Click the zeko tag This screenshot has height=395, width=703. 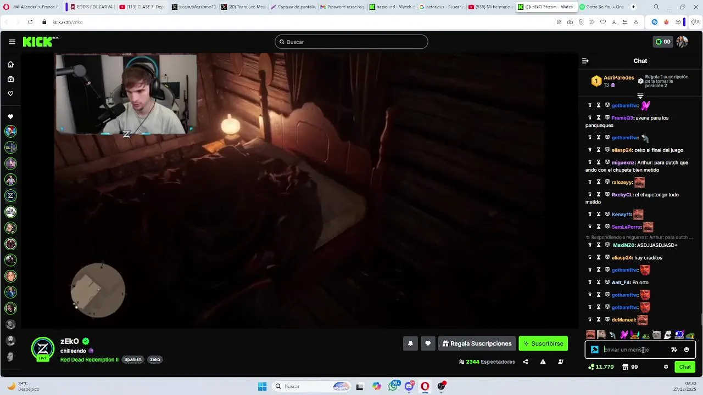(155, 360)
